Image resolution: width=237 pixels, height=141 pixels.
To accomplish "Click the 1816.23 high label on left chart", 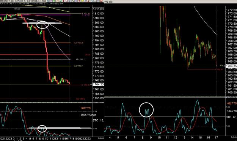I will coord(17,9).
